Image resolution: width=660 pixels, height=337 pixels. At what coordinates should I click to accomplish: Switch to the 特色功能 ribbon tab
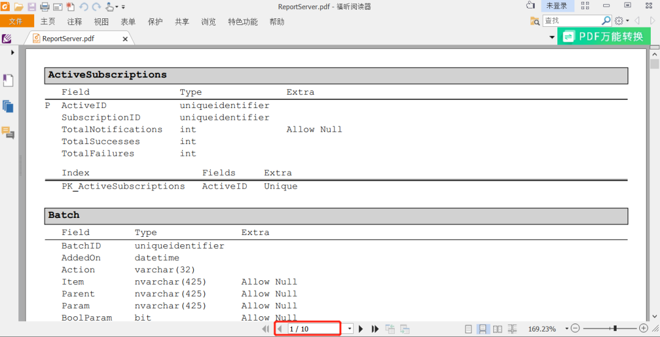pyautogui.click(x=243, y=22)
